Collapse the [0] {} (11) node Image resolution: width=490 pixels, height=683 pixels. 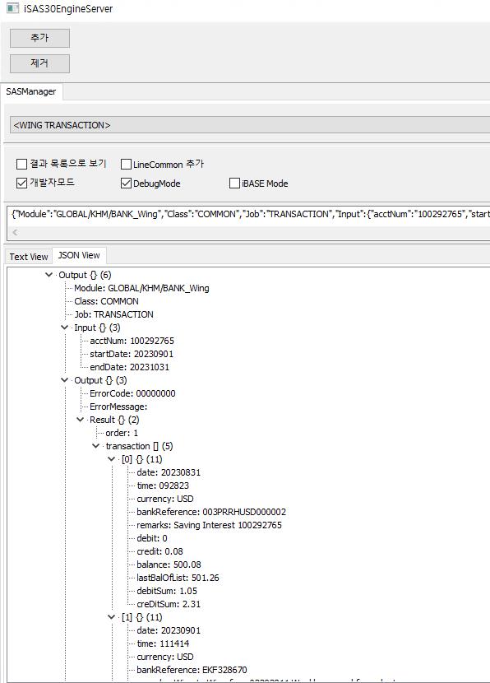tap(112, 458)
